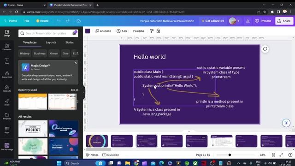Add a comment on the slide
Viewport: 295px width, 166px height.
265,49
